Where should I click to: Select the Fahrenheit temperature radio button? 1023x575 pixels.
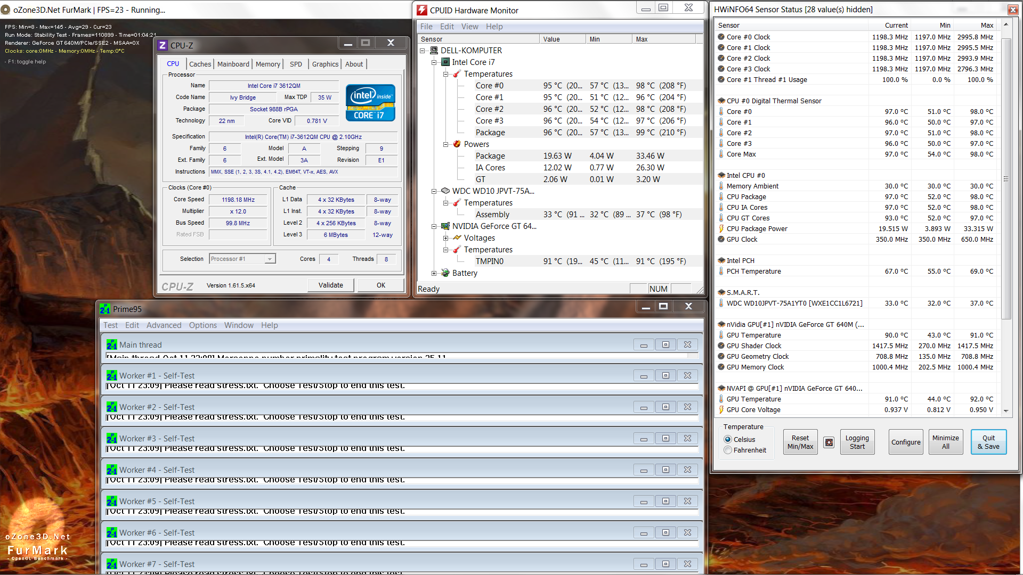(x=728, y=450)
